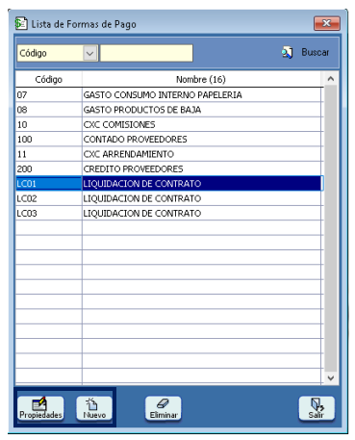This screenshot has width=355, height=440.
Task: Click the window title document icon
Action: pos(21,24)
